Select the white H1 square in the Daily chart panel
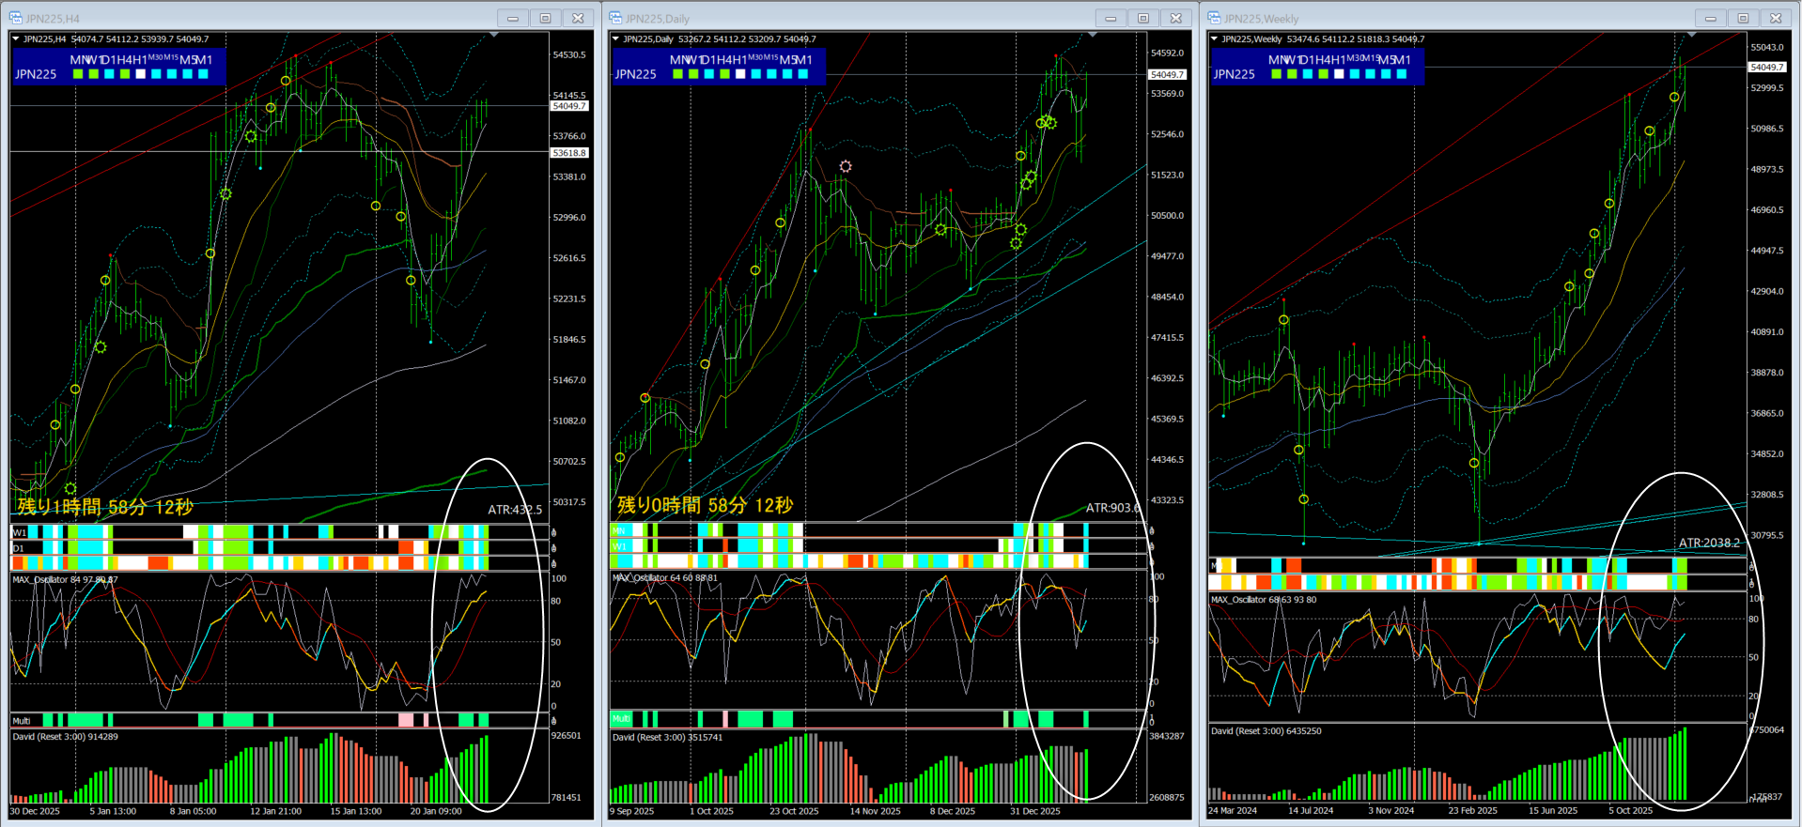Screen dimensions: 1802x827 [740, 74]
